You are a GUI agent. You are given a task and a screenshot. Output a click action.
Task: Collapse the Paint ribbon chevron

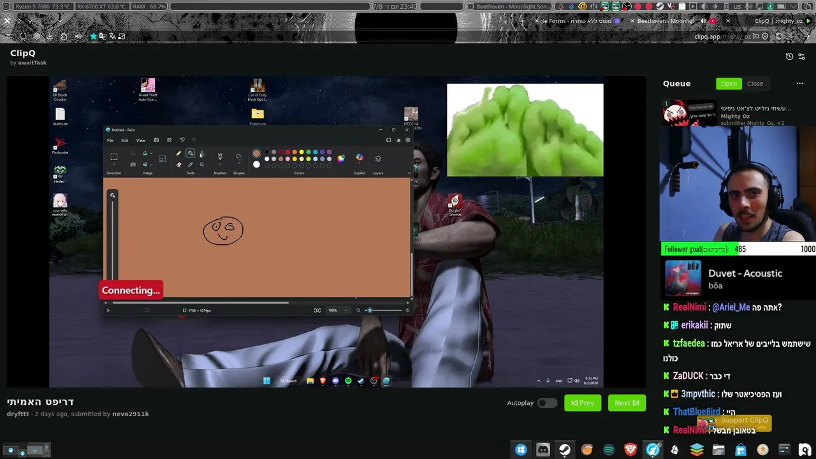(x=409, y=173)
